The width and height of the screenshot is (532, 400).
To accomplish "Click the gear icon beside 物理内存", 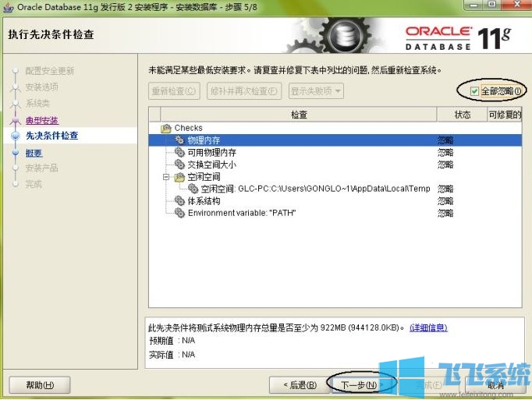I will [179, 140].
